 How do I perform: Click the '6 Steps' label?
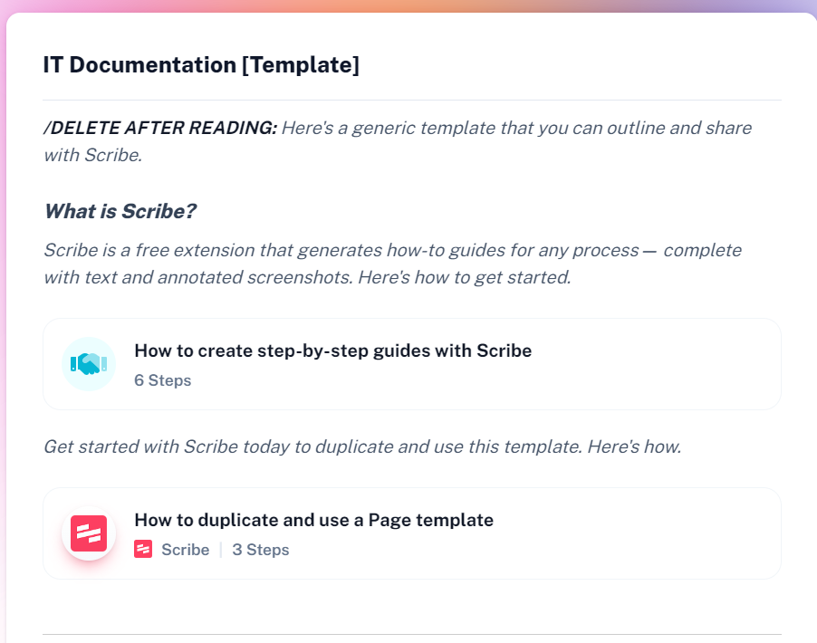coord(162,380)
